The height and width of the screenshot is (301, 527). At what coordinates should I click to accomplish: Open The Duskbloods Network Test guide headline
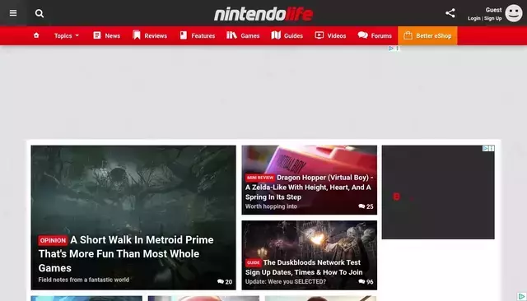[x=304, y=267]
